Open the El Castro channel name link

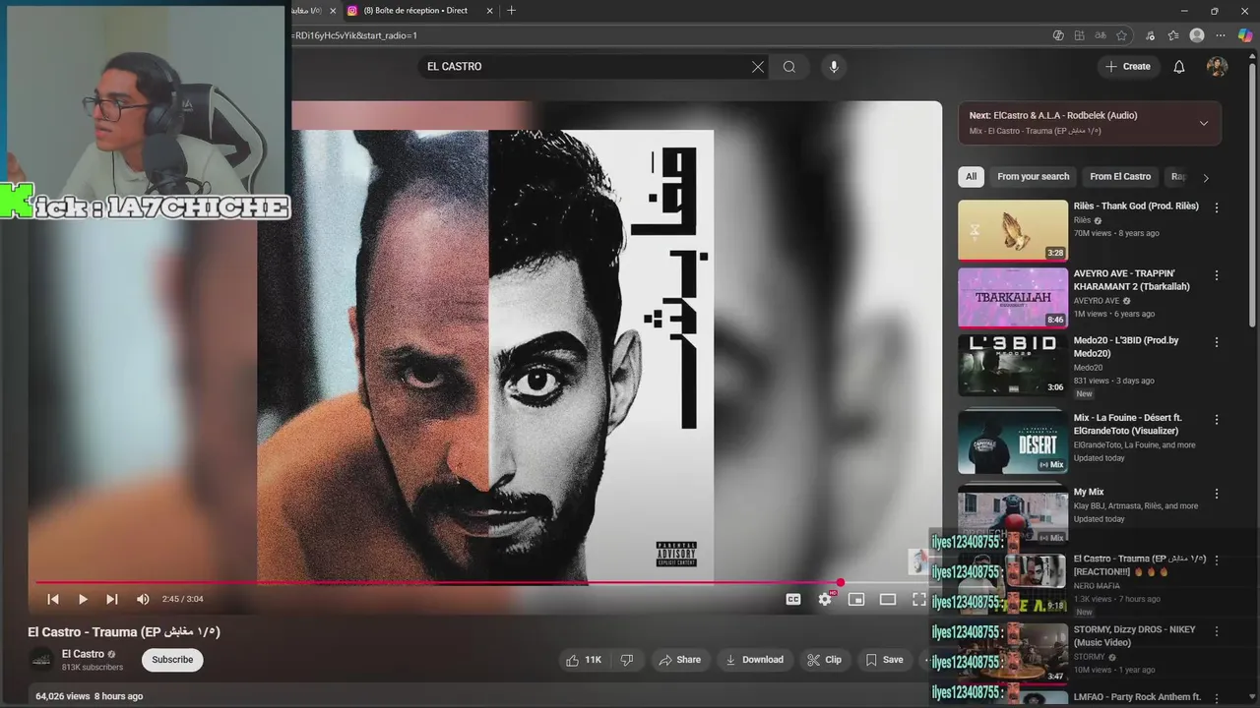(83, 654)
